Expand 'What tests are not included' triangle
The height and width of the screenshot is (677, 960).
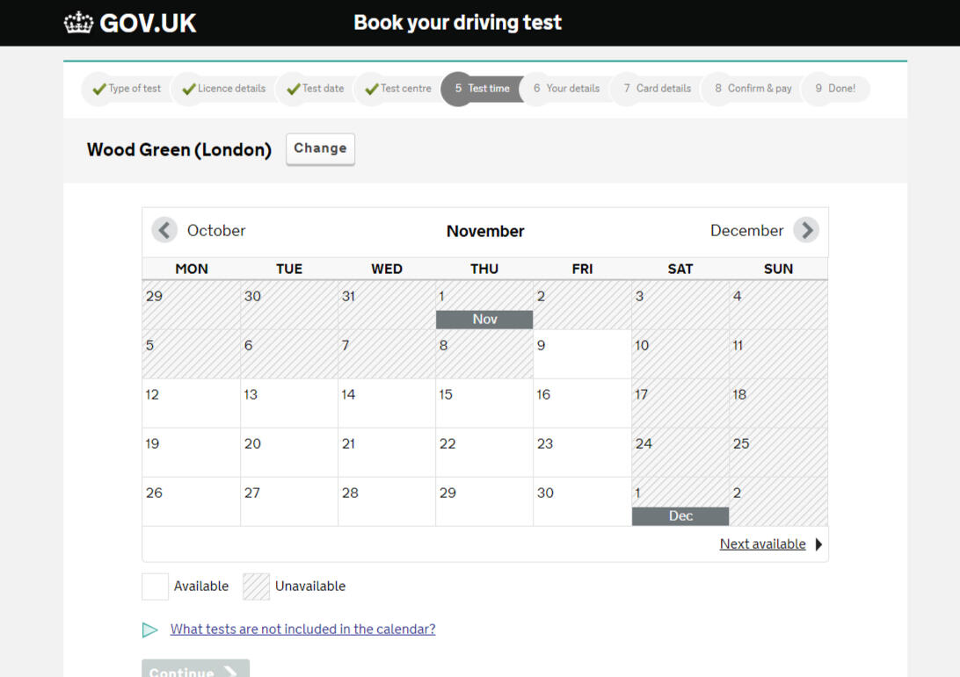[150, 630]
